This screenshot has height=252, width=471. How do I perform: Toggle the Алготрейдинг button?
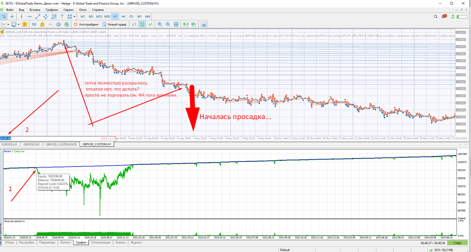(87, 25)
